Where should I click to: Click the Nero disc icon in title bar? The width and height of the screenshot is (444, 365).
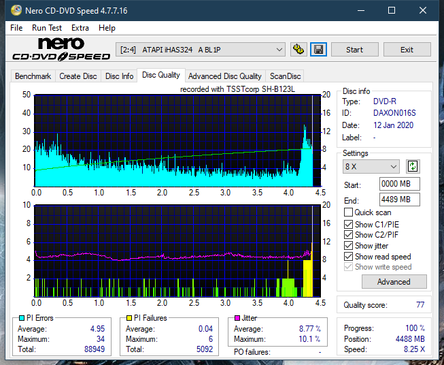(x=16, y=10)
